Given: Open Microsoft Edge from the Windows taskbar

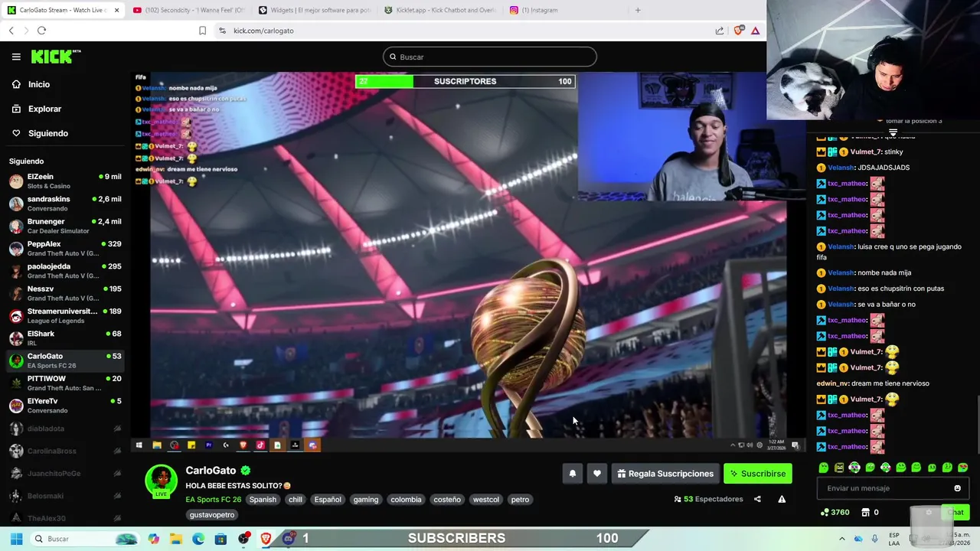Looking at the screenshot, I should (x=198, y=539).
